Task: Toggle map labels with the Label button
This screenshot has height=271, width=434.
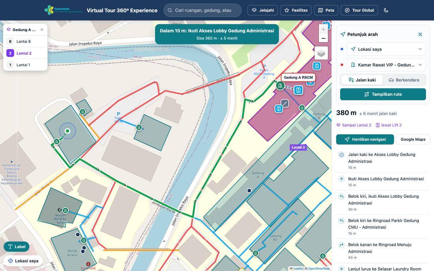Action: 17,247
